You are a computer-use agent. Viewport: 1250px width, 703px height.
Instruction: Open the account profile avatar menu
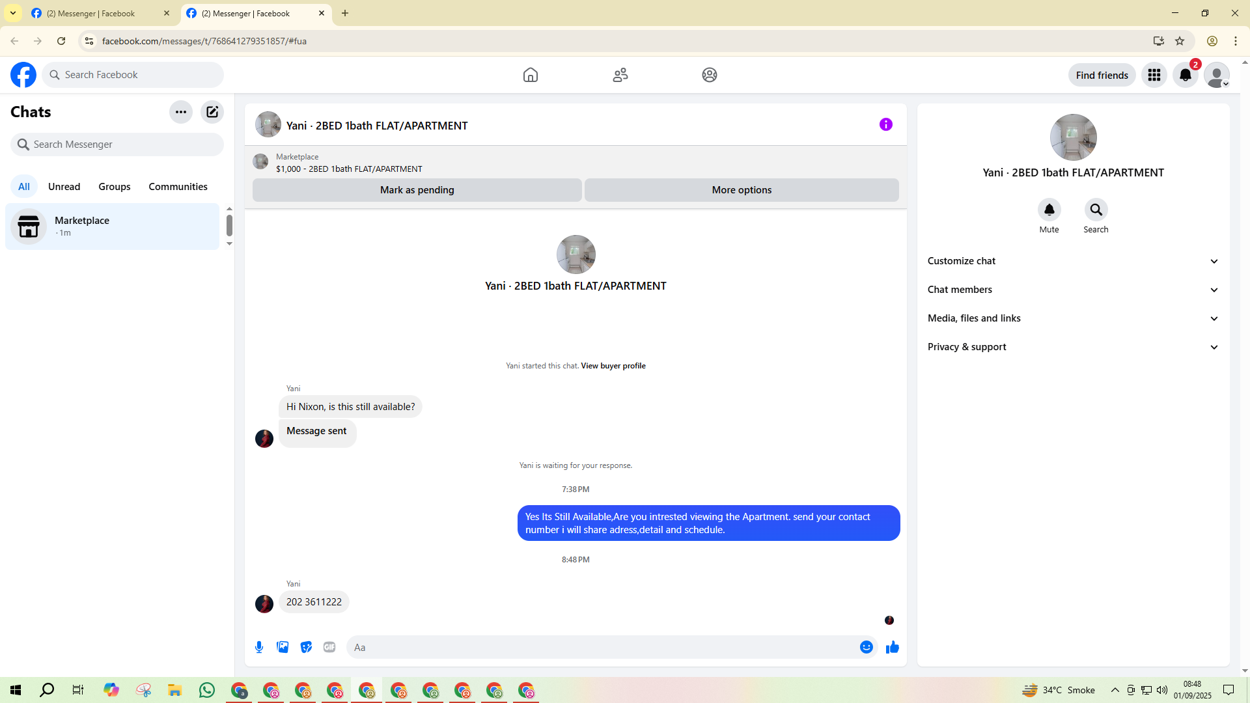click(1217, 75)
